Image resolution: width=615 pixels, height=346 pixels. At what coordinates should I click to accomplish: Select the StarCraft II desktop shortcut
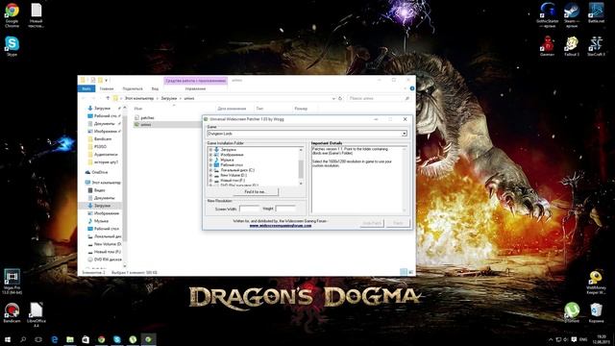coord(596,46)
